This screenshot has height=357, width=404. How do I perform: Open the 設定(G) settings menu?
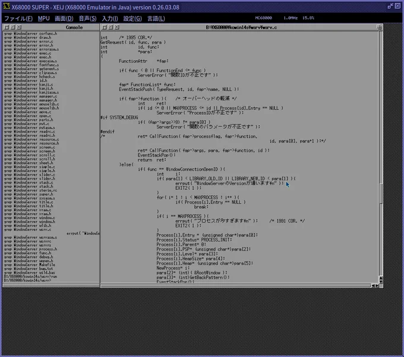[x=132, y=18]
